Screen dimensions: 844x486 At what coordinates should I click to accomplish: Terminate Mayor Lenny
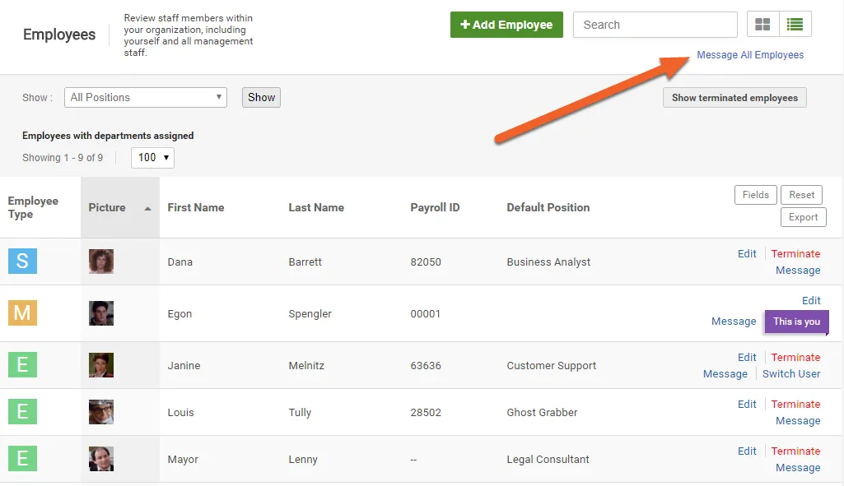(795, 451)
